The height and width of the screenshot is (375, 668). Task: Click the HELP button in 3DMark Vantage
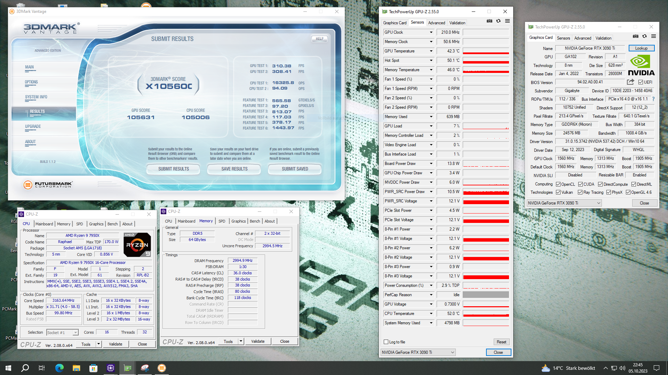click(319, 39)
